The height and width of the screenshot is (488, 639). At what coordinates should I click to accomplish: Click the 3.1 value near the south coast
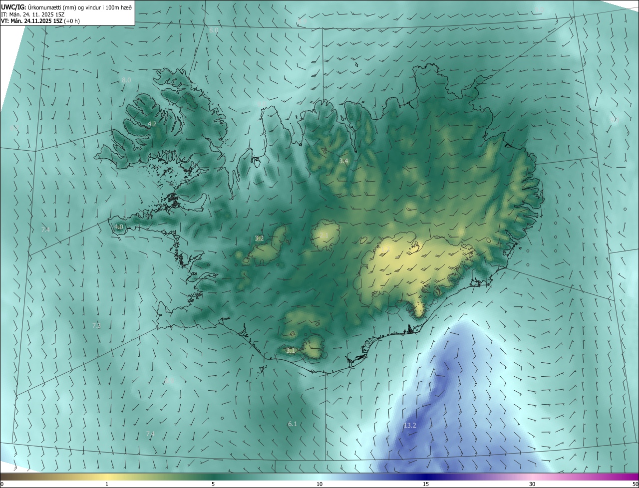(291, 351)
